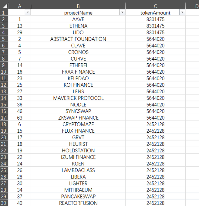Click the CURVE cell
Screen dimensions: 199x206
78,59
